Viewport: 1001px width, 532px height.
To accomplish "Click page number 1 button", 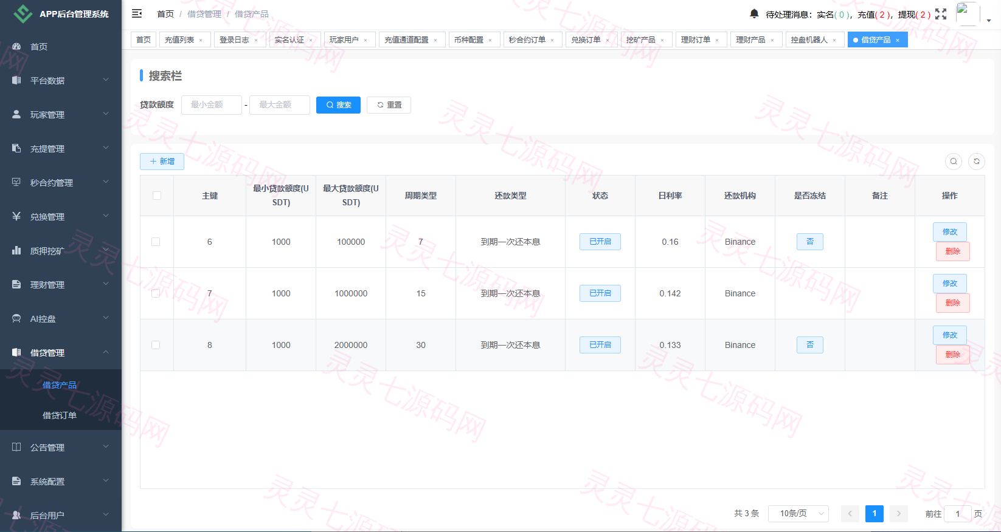I will tap(875, 513).
